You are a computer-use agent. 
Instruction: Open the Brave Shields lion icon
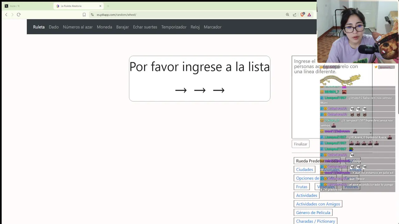[x=302, y=15]
